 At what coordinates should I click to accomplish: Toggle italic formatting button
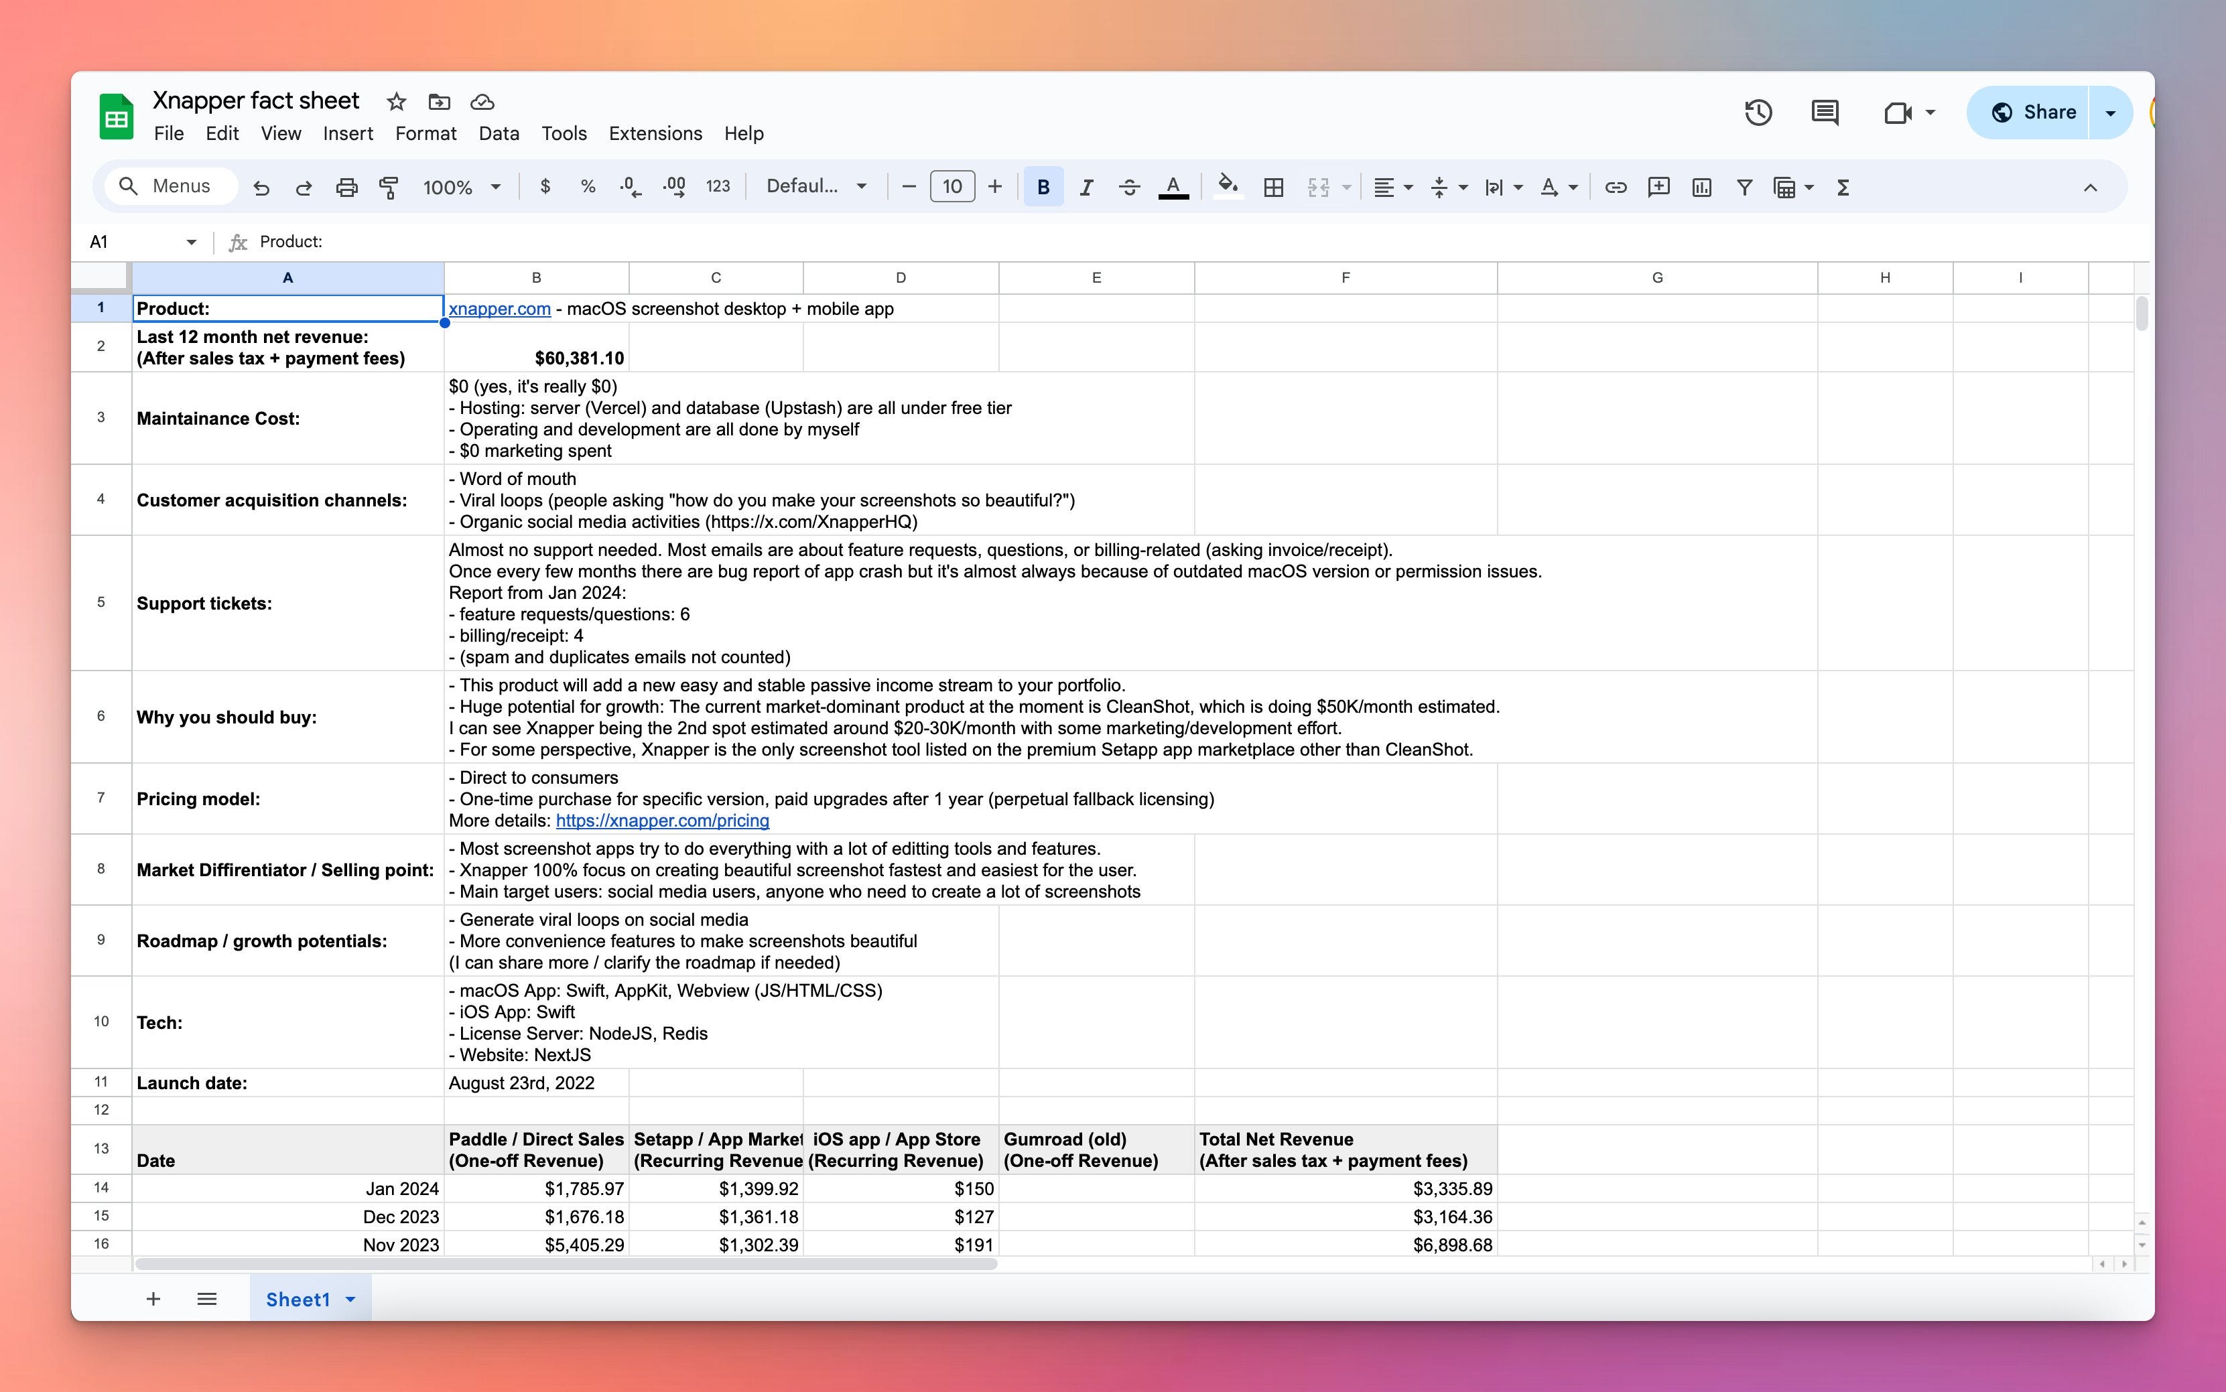(x=1087, y=187)
